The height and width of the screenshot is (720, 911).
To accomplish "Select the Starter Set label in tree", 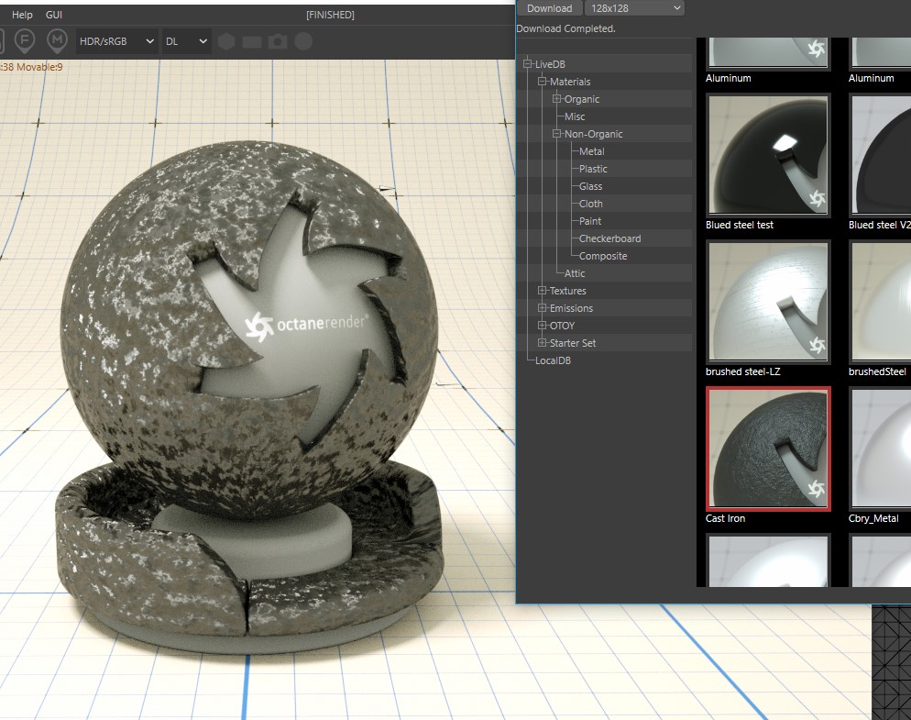I will click(572, 343).
